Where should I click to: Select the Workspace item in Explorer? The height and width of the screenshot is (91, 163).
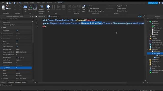[155, 21]
